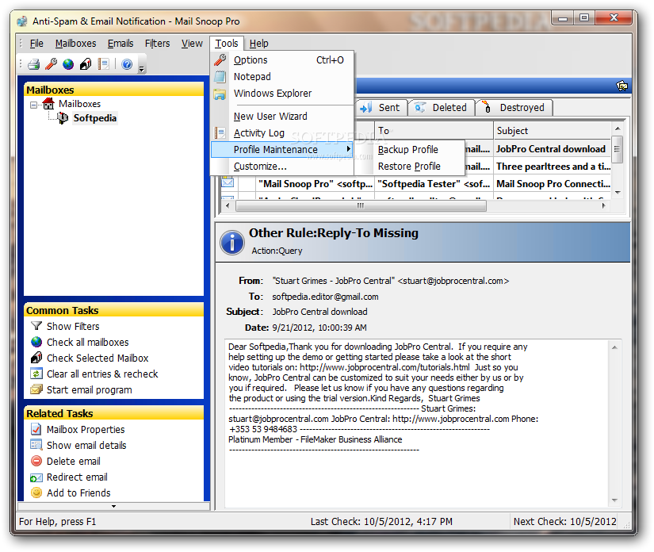Click Mailbox Properties link
654x552 pixels.
tap(86, 429)
